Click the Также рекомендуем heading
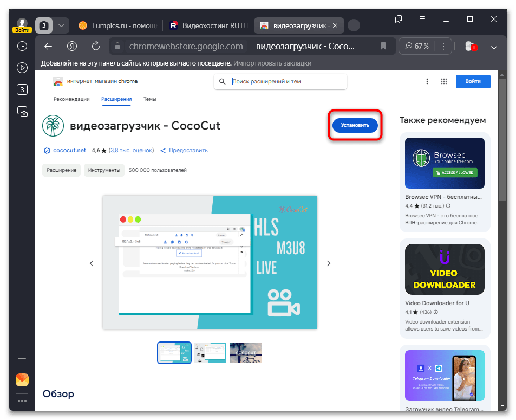Screen dimensions: 516x420 click(x=442, y=120)
